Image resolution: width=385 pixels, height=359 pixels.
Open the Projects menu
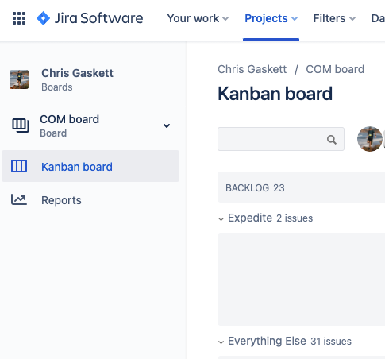(271, 18)
